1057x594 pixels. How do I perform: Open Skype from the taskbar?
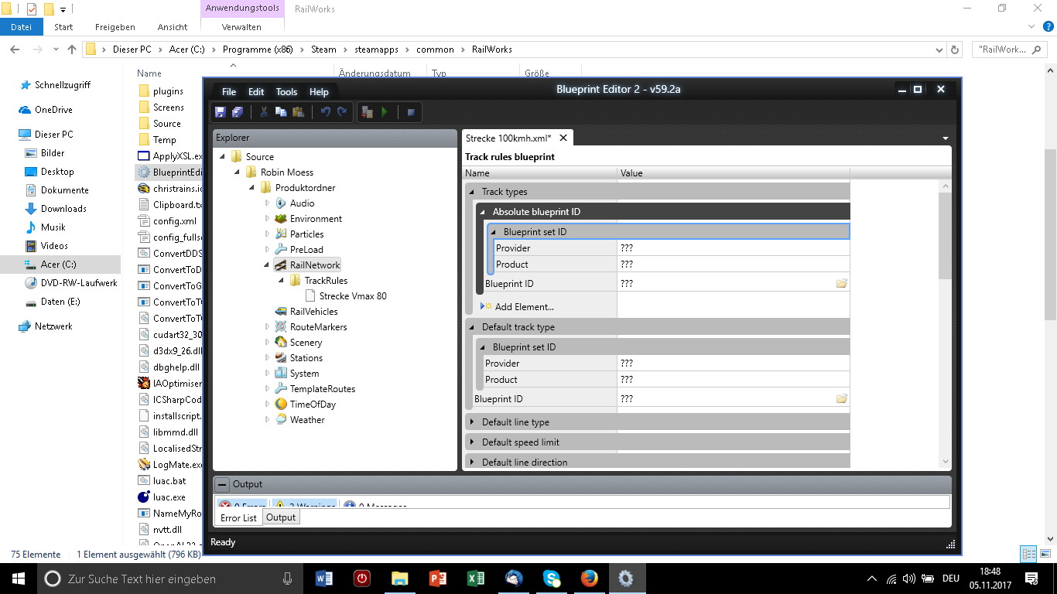[551, 579]
